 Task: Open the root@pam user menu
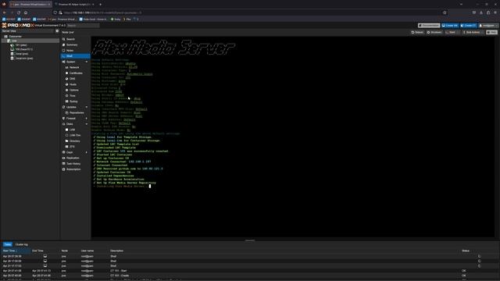pyautogui.click(x=488, y=25)
